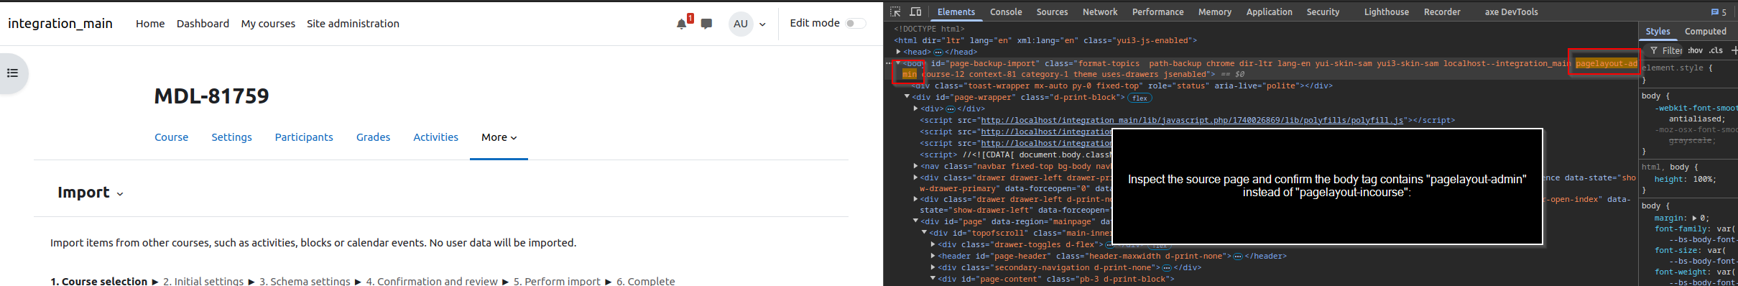Open the Activities tab
Image resolution: width=1738 pixels, height=286 pixels.
click(435, 137)
